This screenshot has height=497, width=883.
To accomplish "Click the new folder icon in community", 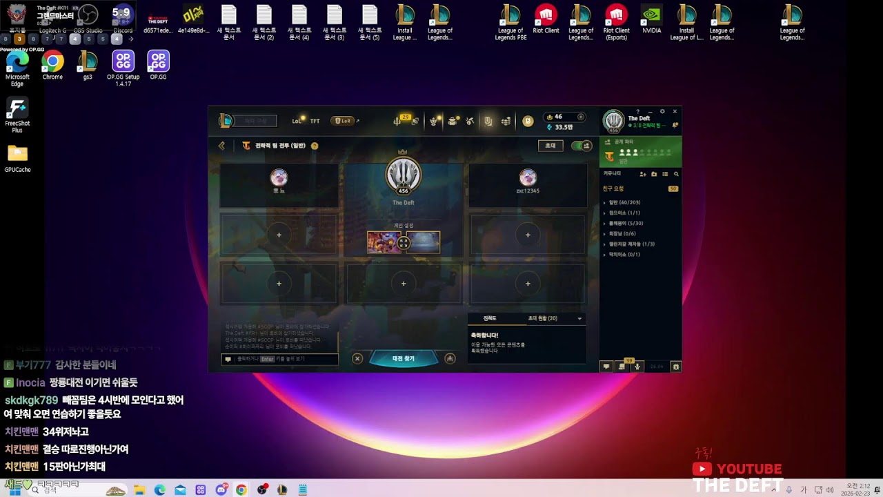I will tap(654, 174).
